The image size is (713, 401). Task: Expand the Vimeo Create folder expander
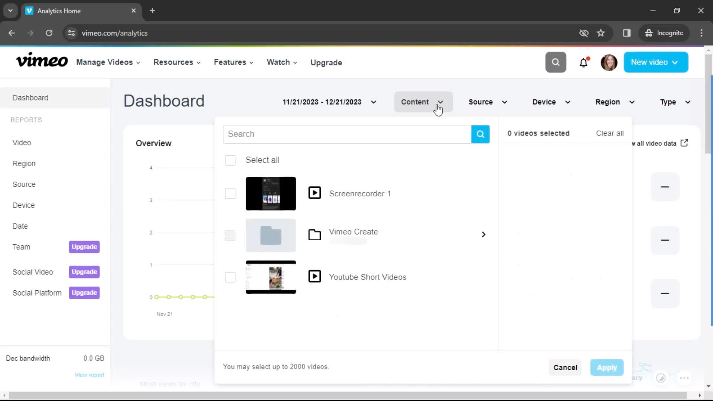pos(484,235)
